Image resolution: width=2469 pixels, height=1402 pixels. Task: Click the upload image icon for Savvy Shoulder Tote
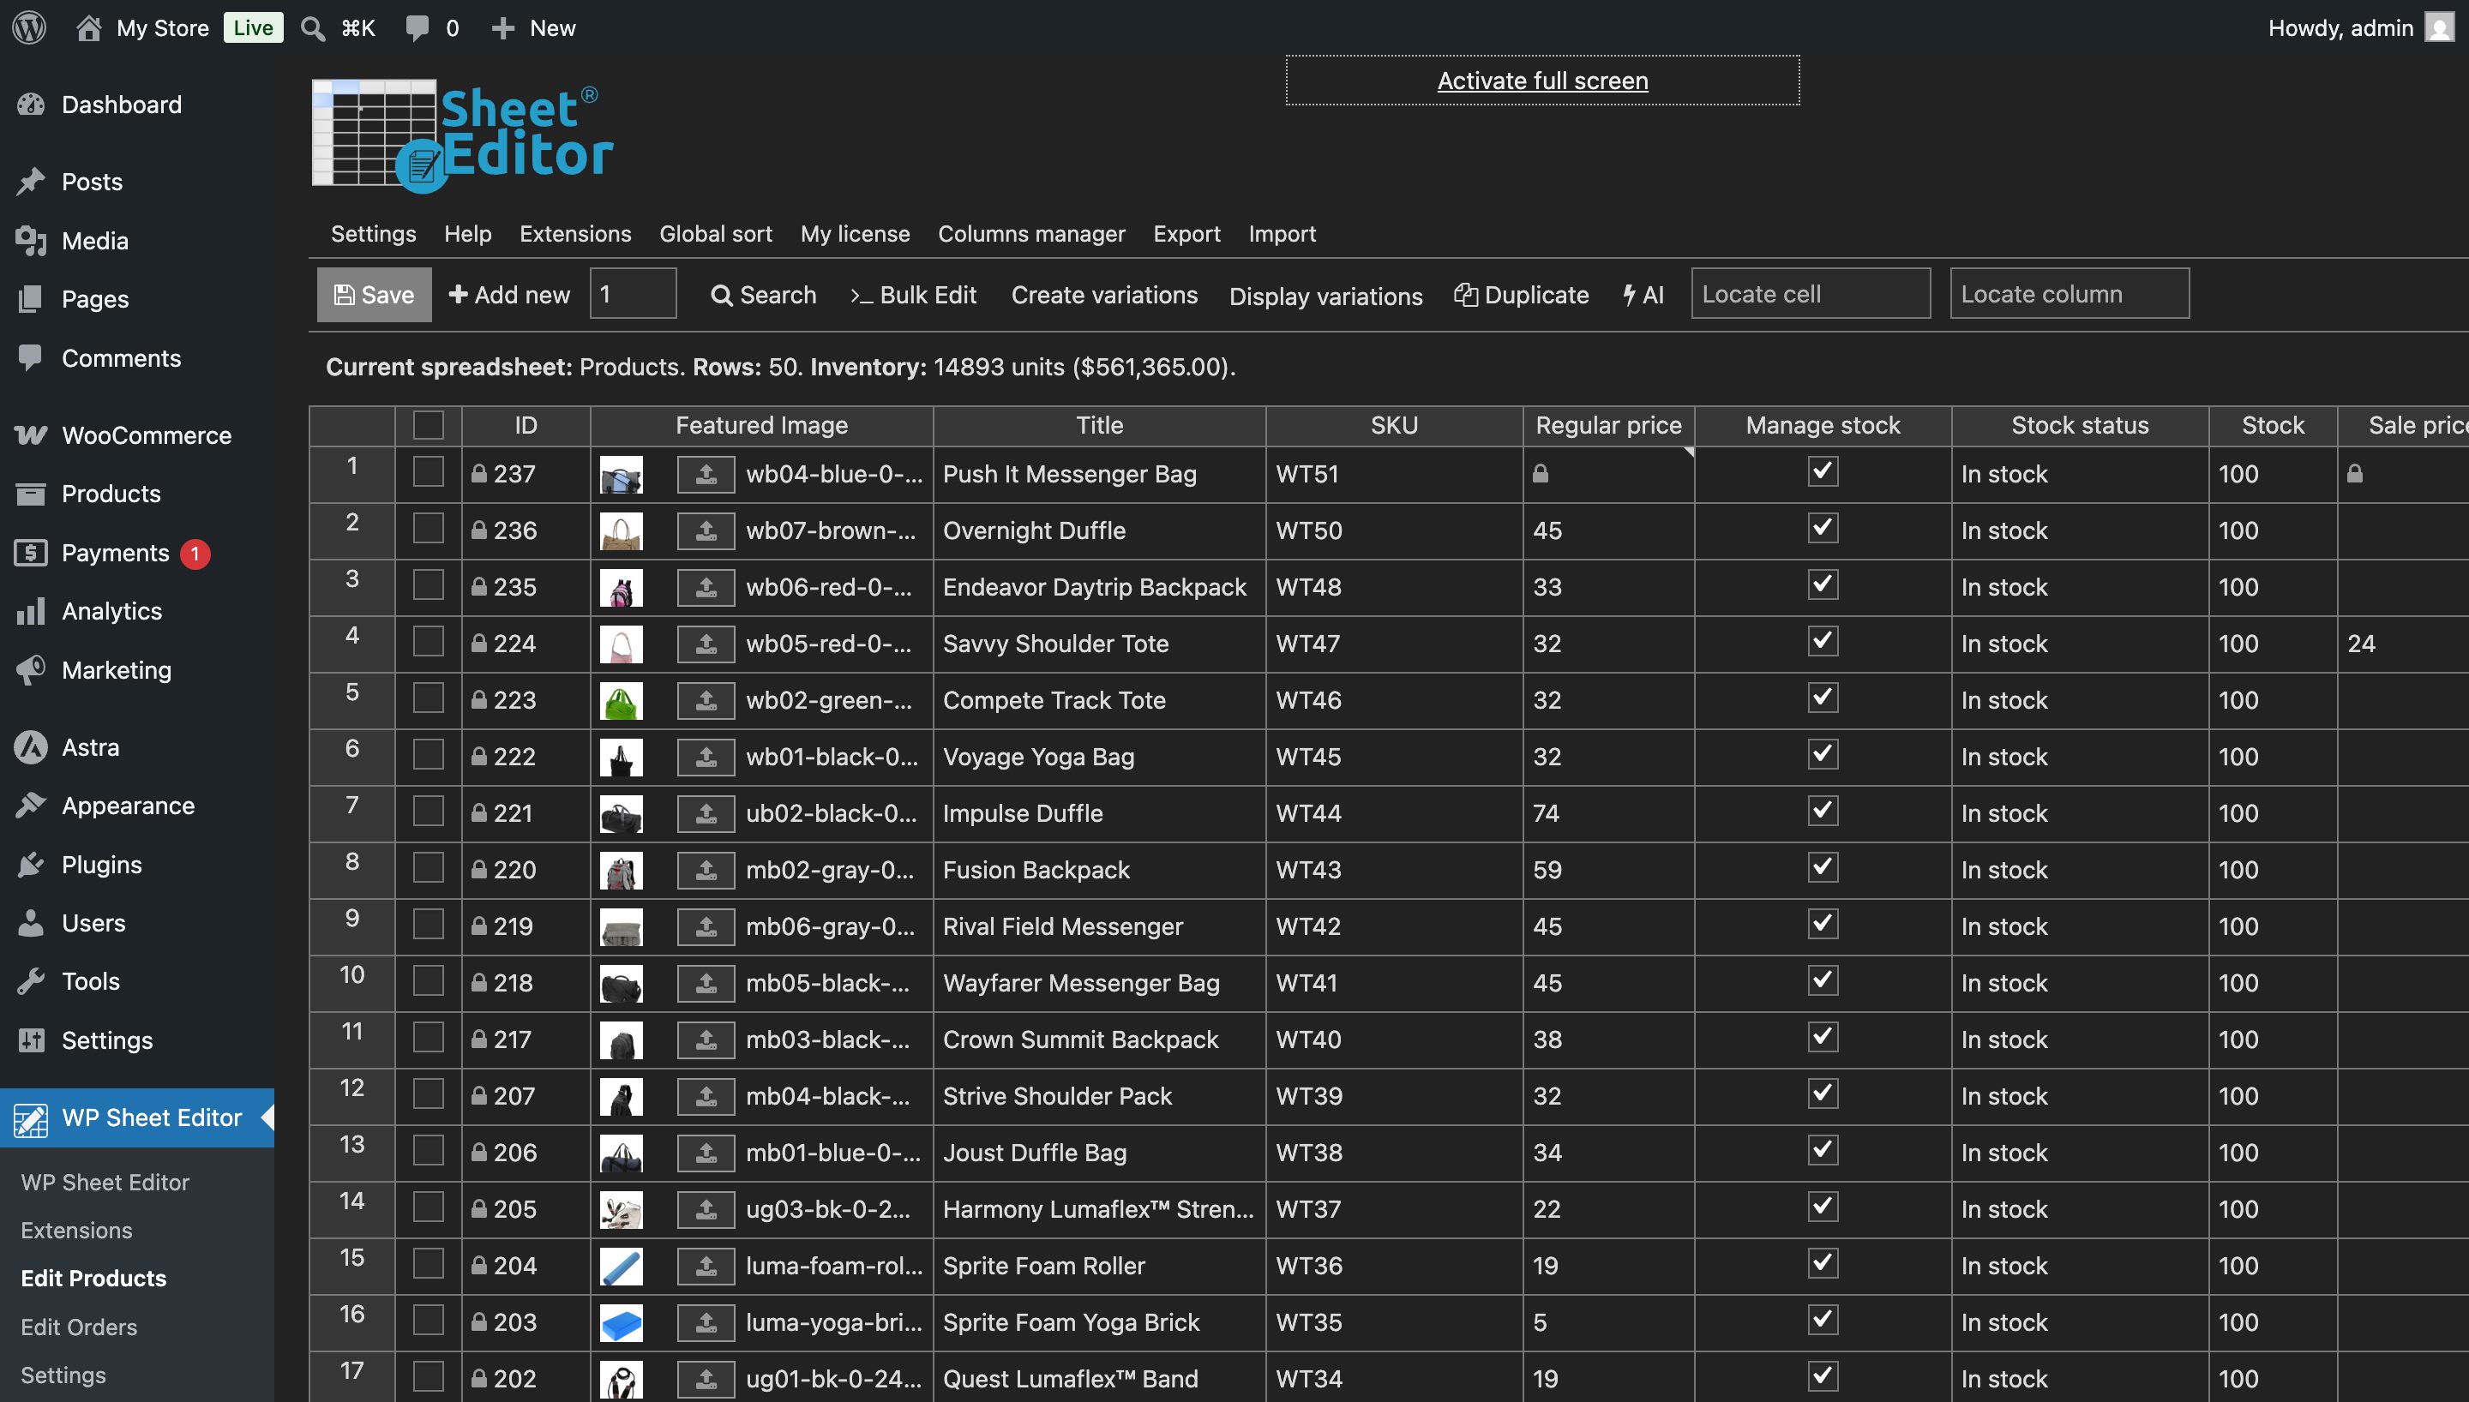(706, 644)
